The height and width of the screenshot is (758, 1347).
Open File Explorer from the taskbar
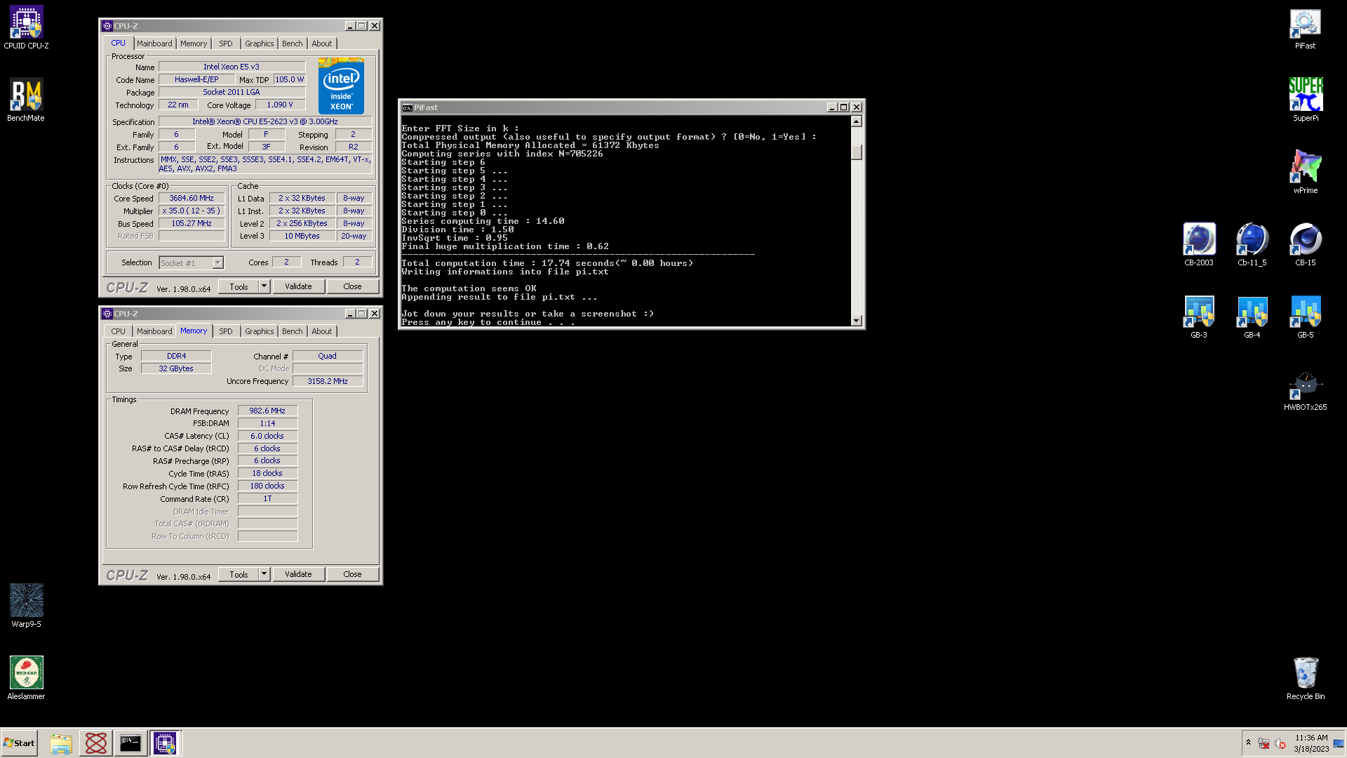coord(61,743)
